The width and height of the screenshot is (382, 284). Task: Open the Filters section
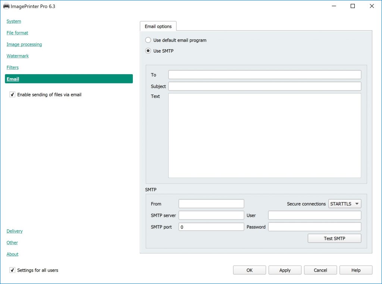(x=13, y=68)
